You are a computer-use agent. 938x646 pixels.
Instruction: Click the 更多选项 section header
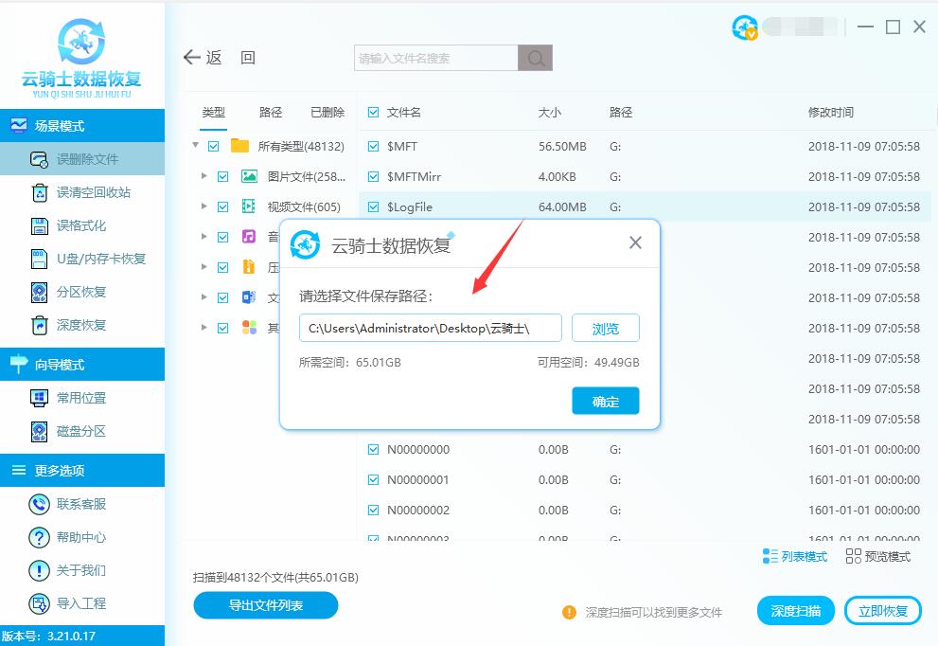(x=82, y=470)
